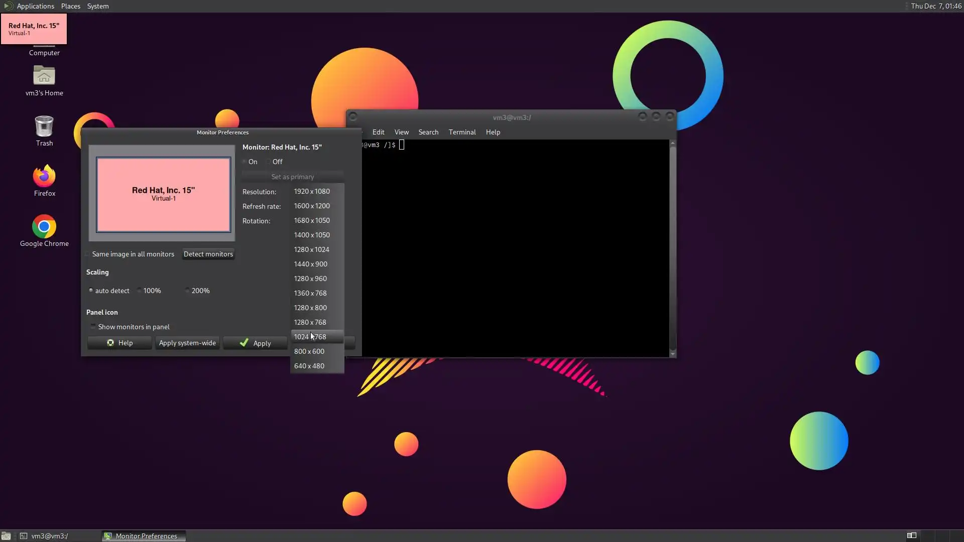Screen dimensions: 964x542
Task: Enable Show monitors in panel checkbox
Action: (93, 327)
